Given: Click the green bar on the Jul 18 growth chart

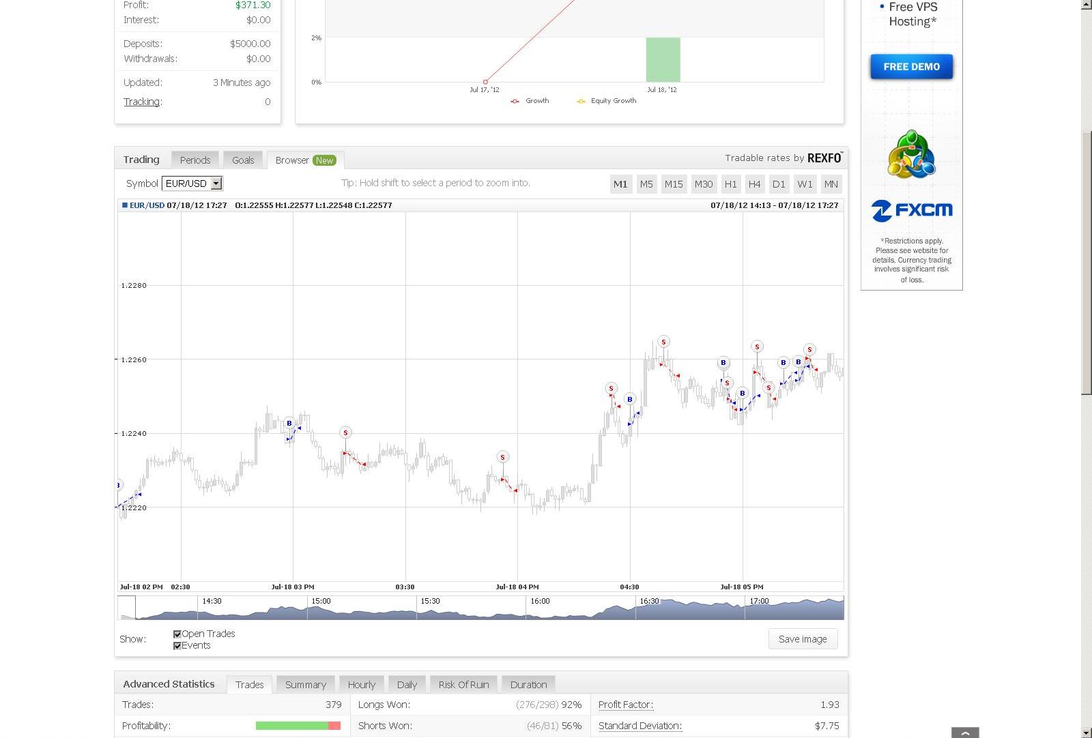Looking at the screenshot, I should point(663,59).
